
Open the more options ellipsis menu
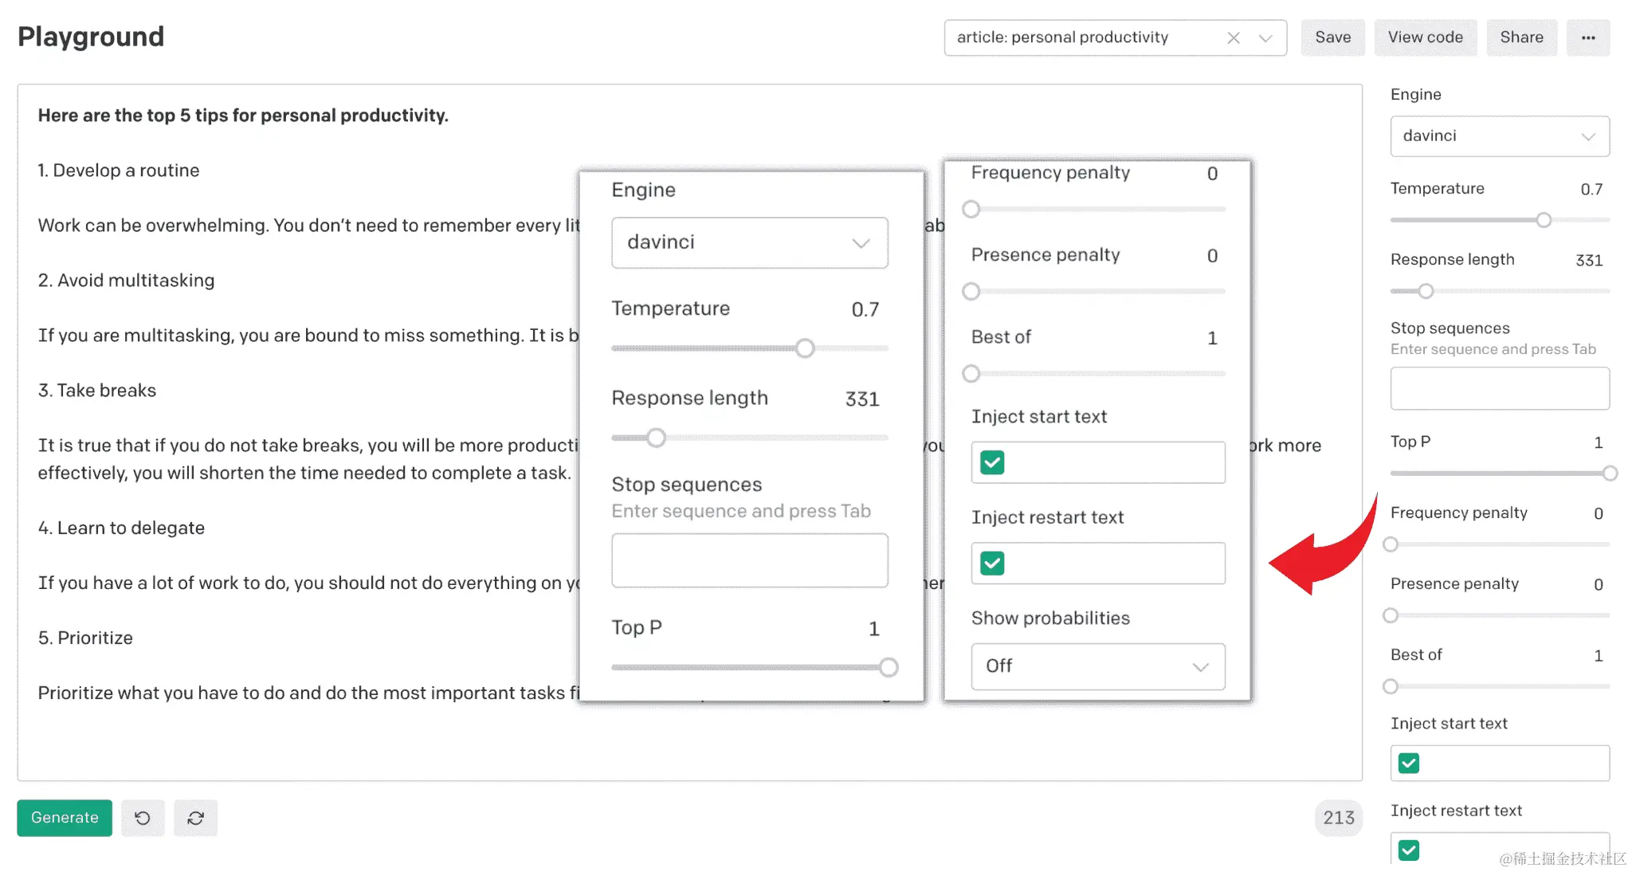pos(1588,37)
